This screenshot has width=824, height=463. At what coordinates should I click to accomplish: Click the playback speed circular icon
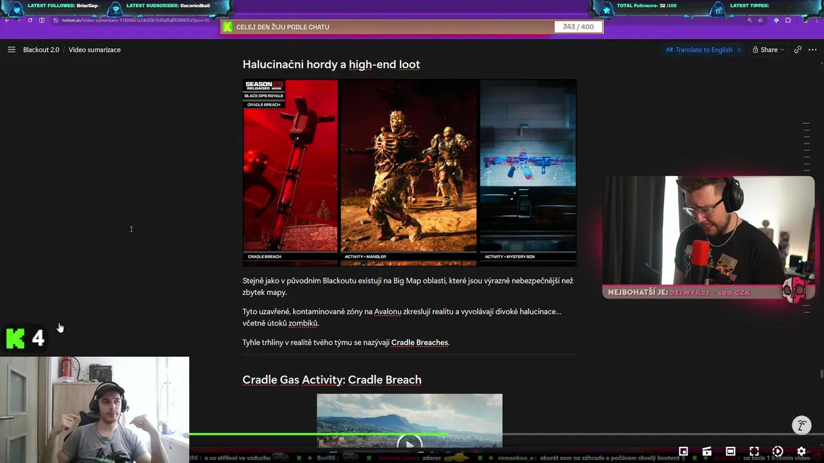[778, 451]
